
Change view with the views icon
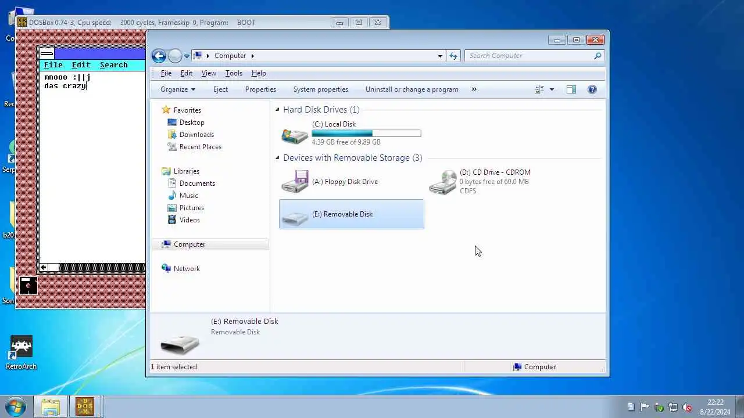[539, 89]
